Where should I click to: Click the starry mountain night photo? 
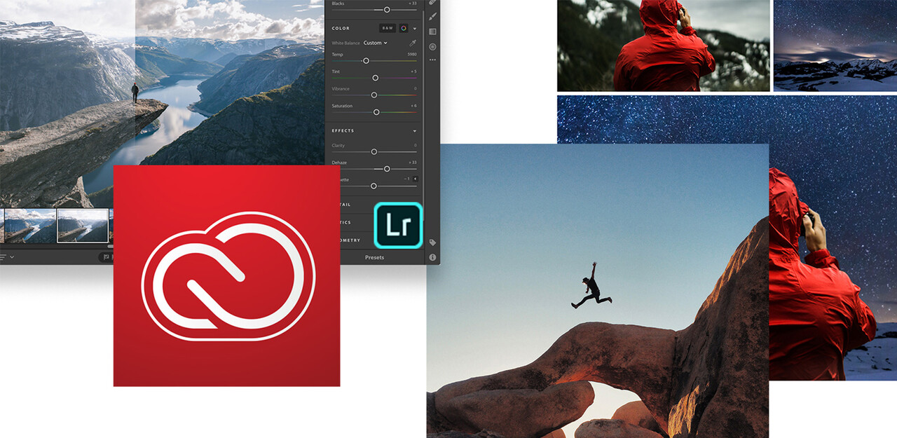pyautogui.click(x=835, y=46)
